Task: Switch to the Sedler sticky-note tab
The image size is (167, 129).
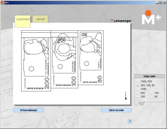Action: point(40,19)
